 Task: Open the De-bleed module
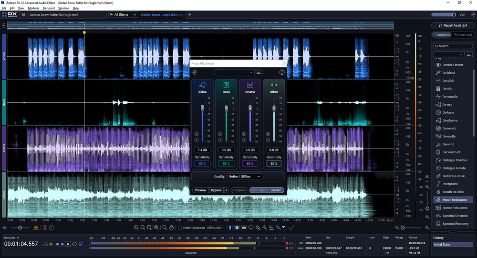453,73
